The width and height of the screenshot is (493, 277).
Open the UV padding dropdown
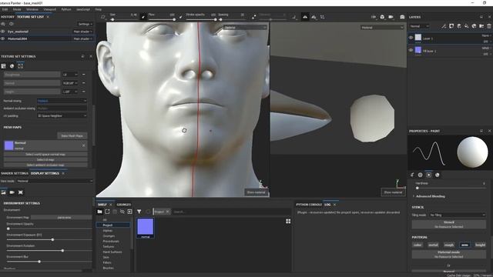62,116
